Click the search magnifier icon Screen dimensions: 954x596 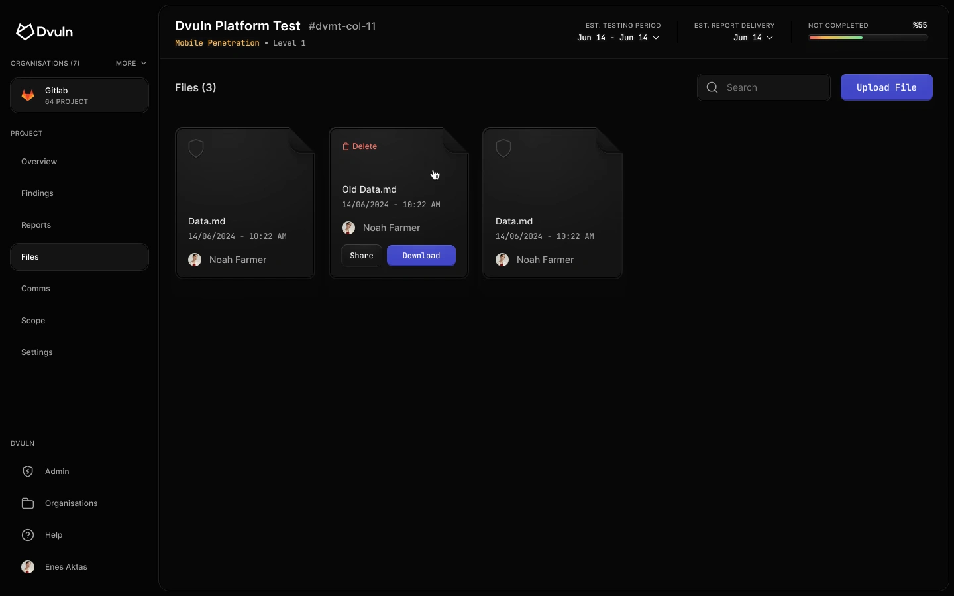[713, 87]
